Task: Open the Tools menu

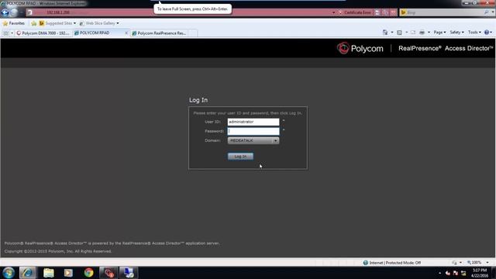Action: (474, 33)
